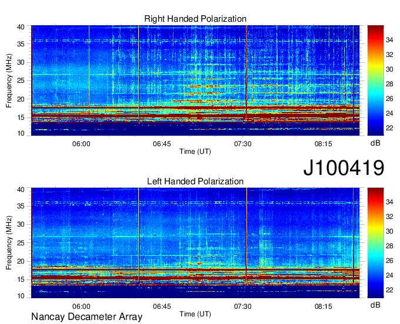Click the 35 MHz tick on left-handed plot
This screenshot has height=324, width=400.
[x=21, y=206]
